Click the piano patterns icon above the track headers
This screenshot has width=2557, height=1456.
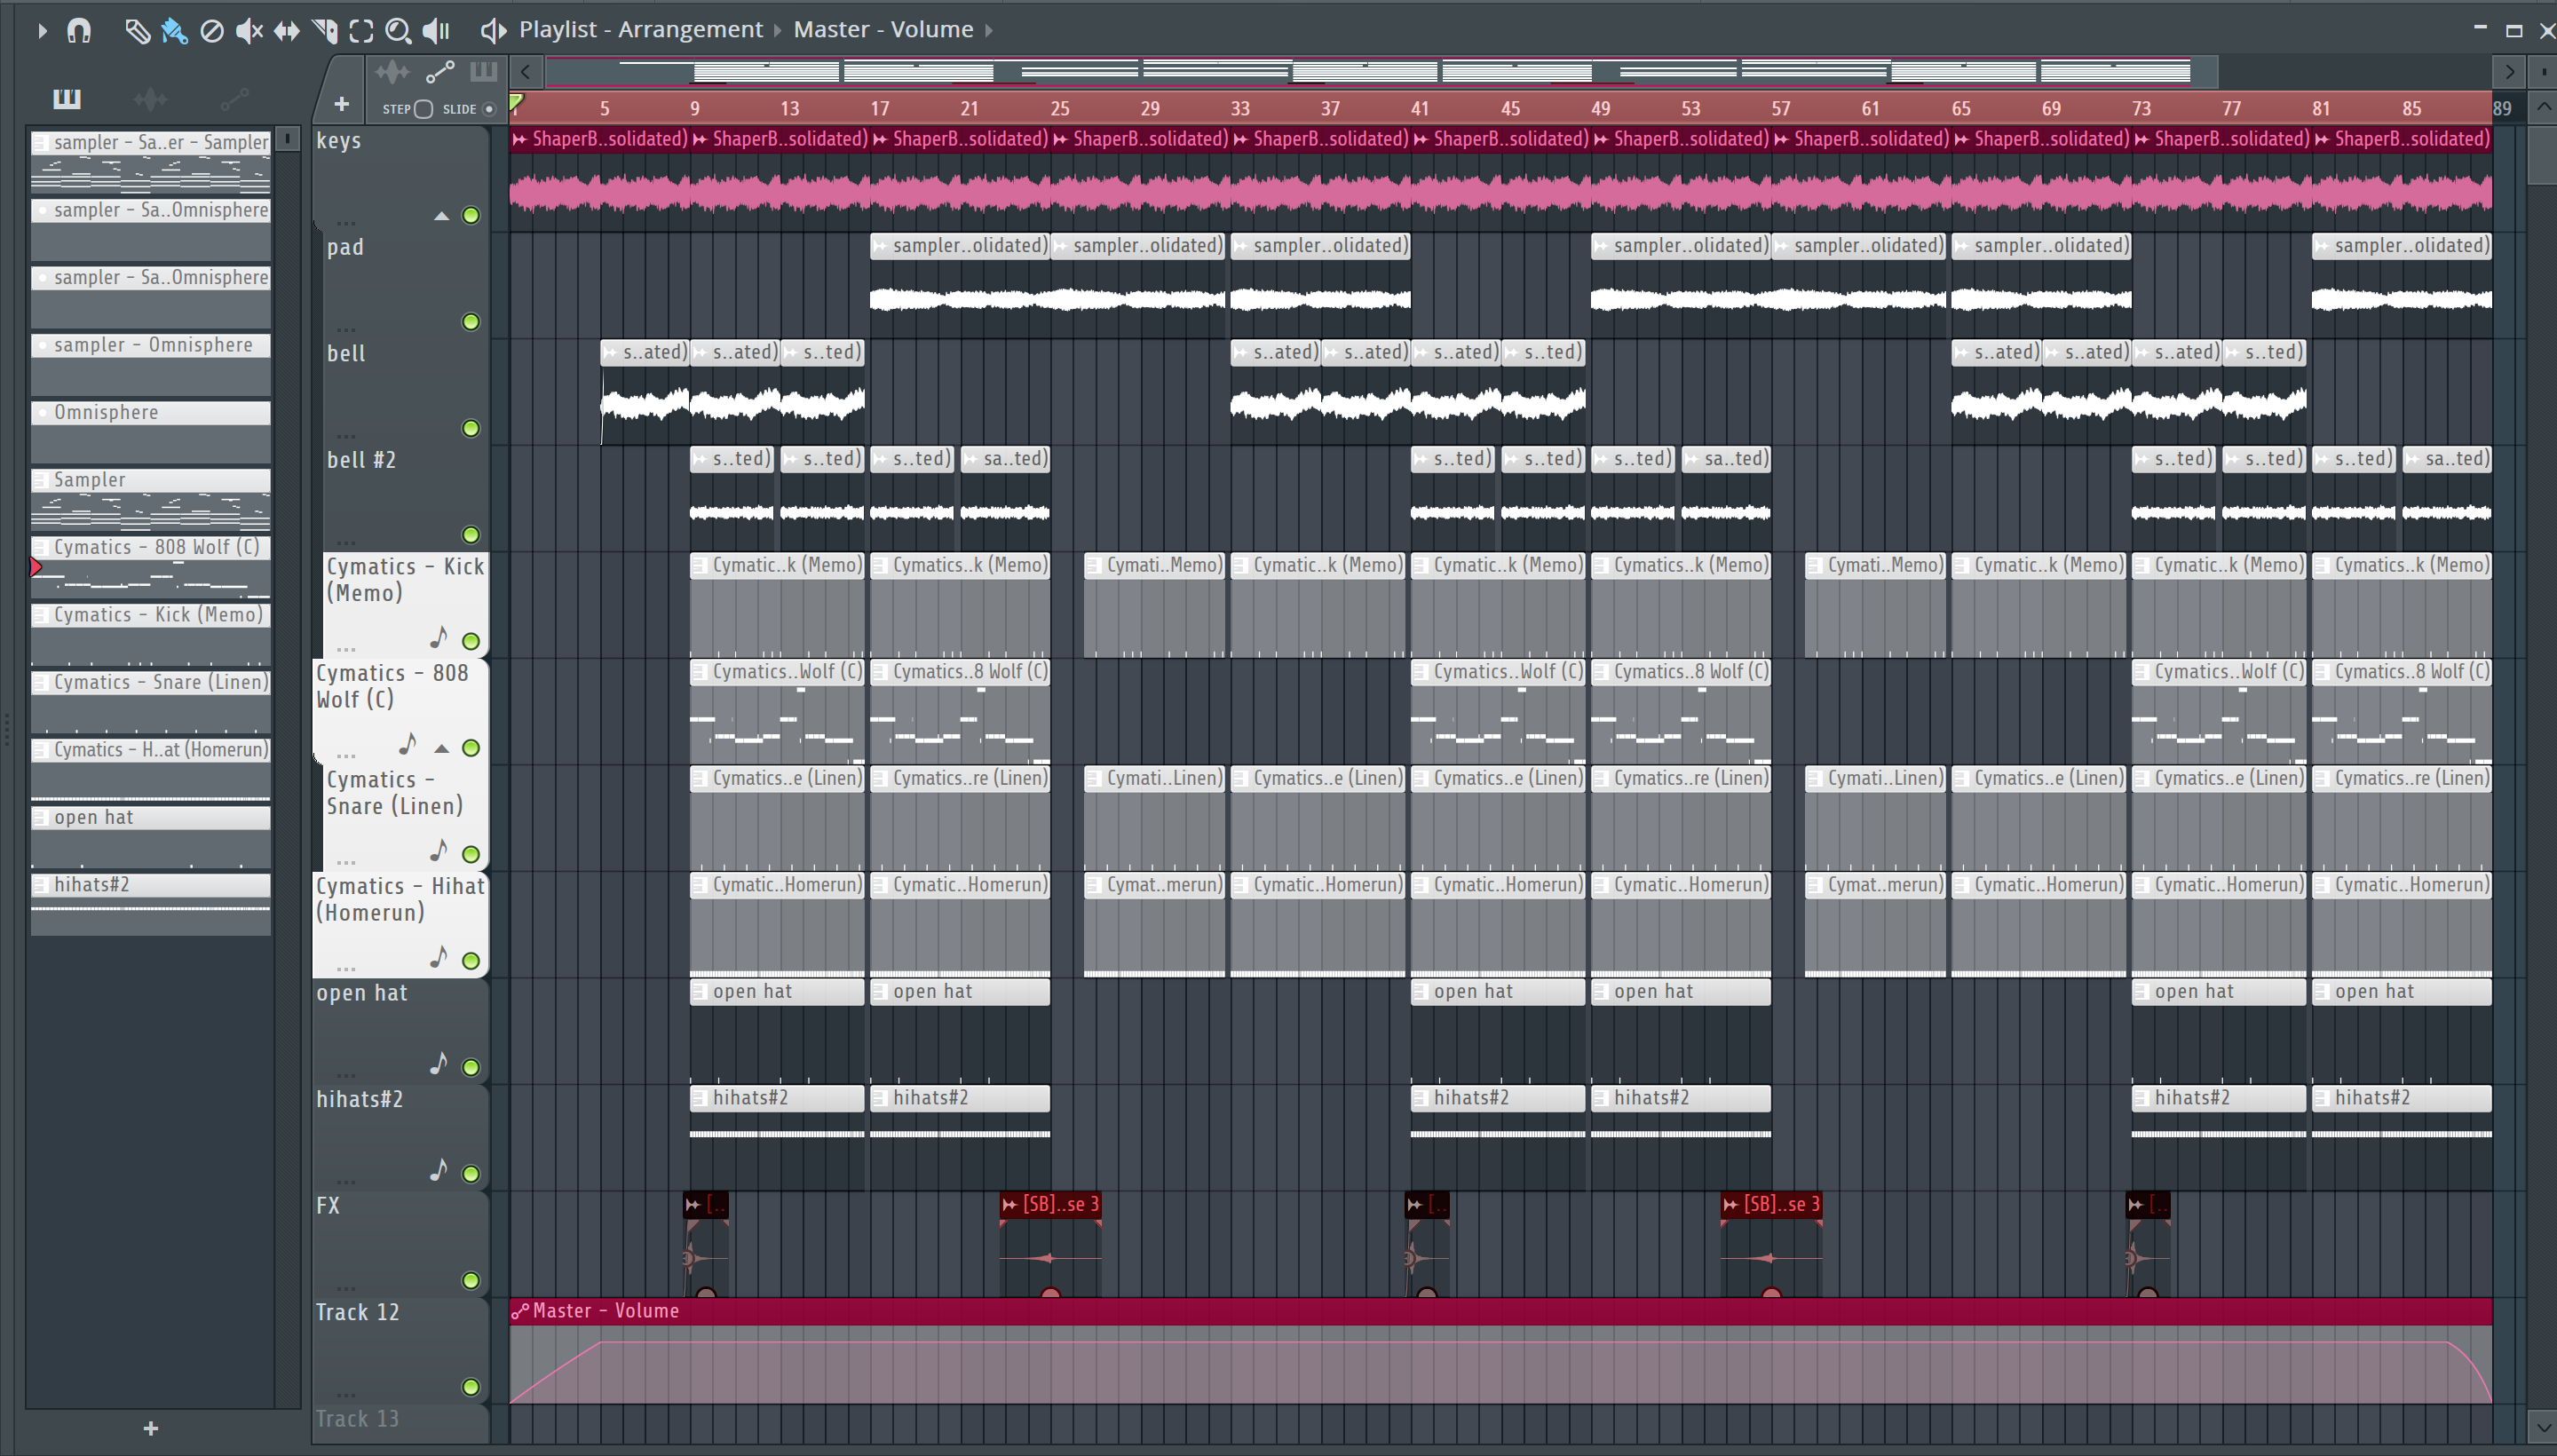[484, 71]
